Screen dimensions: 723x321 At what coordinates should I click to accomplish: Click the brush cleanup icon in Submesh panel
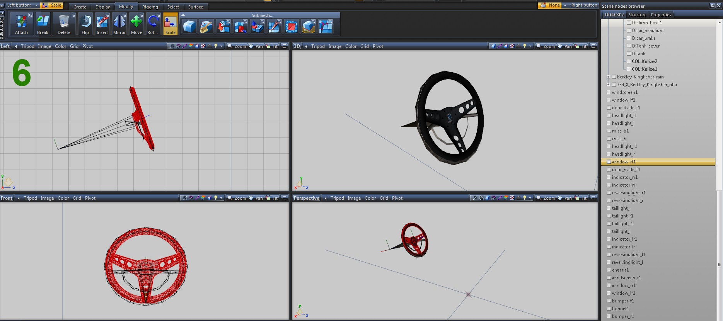pos(206,27)
